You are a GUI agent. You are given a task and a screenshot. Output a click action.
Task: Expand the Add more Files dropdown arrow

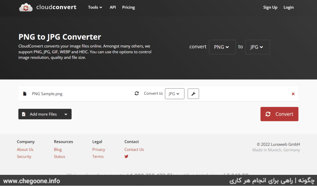66,114
